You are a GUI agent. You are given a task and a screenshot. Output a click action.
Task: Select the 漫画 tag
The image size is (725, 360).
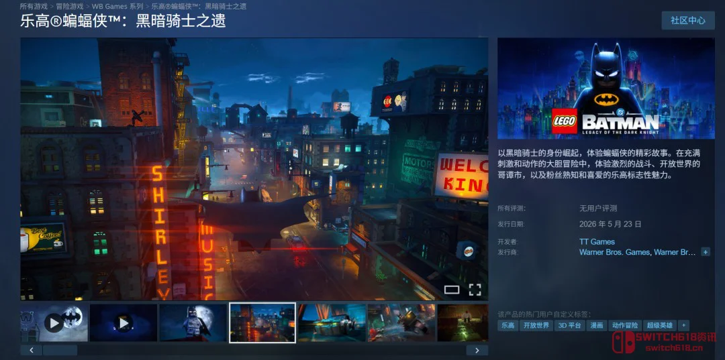point(597,325)
